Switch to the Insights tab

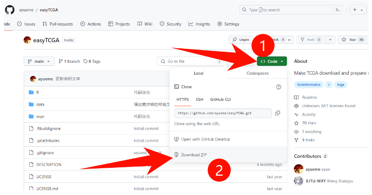(x=199, y=24)
